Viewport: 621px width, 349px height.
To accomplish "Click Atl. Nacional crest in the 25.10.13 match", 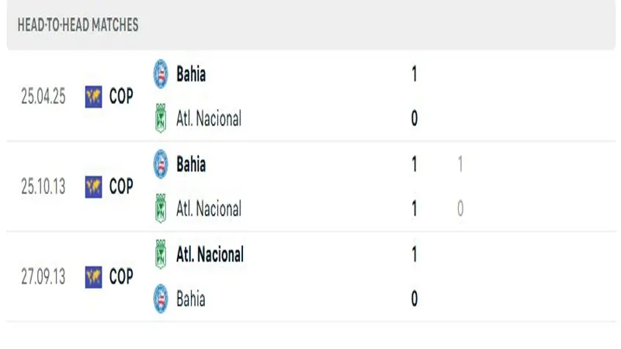I will tap(161, 208).
